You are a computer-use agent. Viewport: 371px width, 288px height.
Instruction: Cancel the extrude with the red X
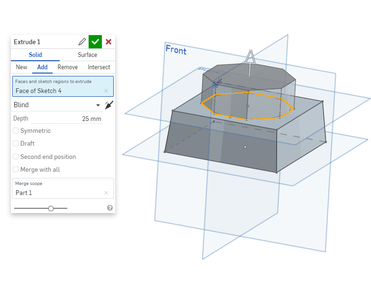(x=109, y=42)
